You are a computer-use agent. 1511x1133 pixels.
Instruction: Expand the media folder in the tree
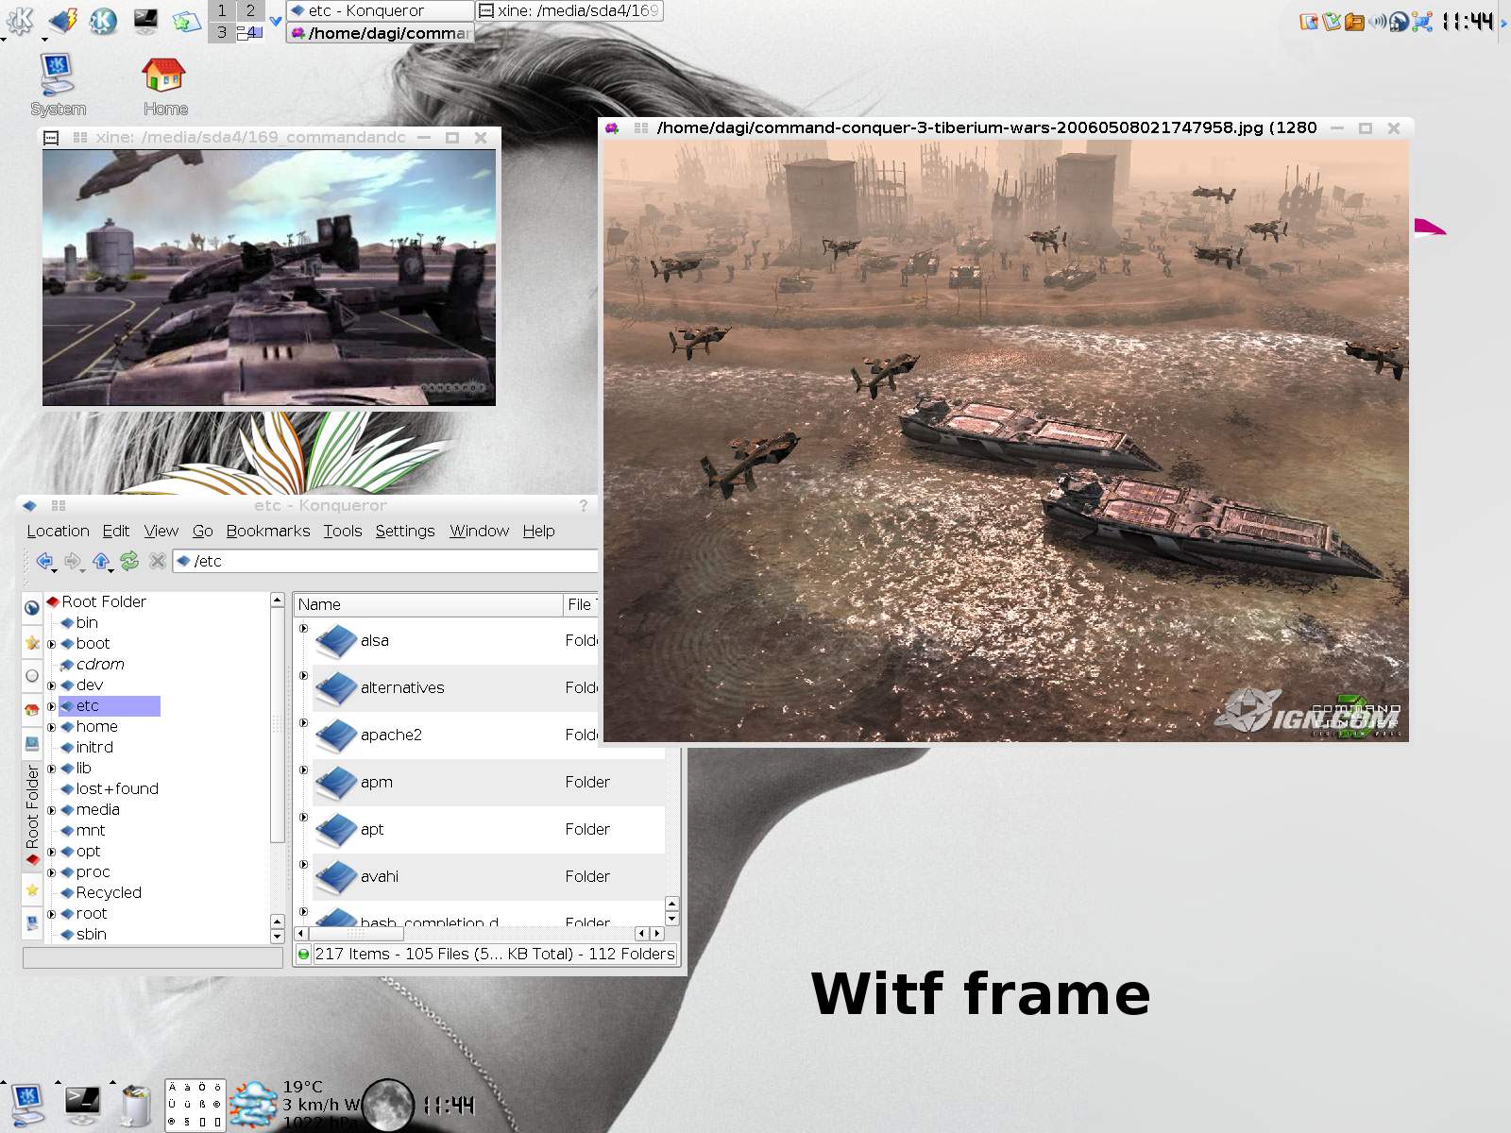pos(52,810)
